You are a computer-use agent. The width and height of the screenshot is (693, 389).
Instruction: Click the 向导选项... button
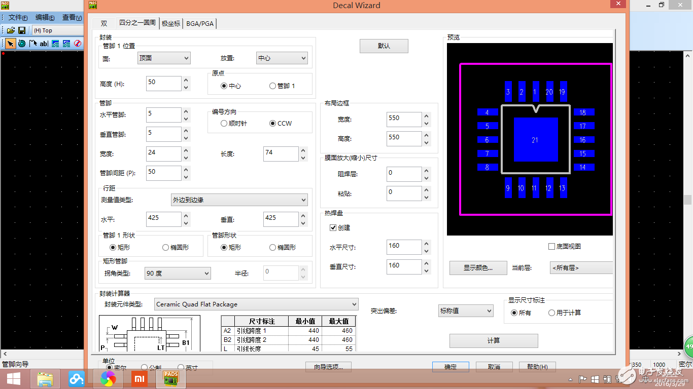[328, 367]
